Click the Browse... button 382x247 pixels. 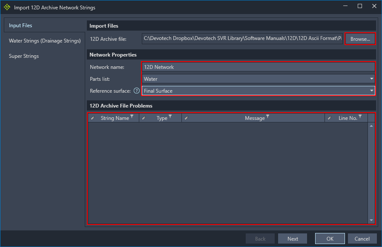[360, 39]
